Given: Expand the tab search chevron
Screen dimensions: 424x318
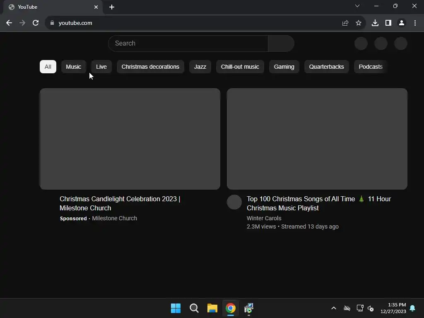Looking at the screenshot, I should pyautogui.click(x=357, y=6).
